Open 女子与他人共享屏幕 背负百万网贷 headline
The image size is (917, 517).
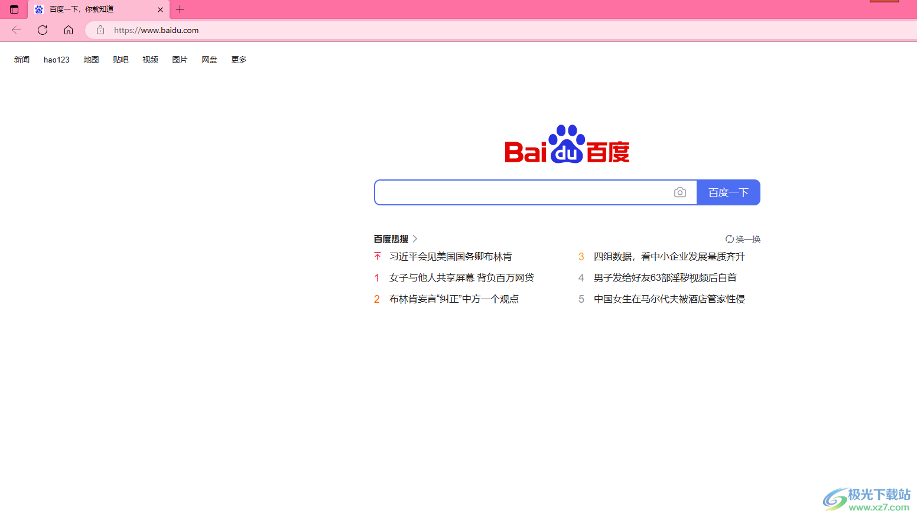click(461, 278)
